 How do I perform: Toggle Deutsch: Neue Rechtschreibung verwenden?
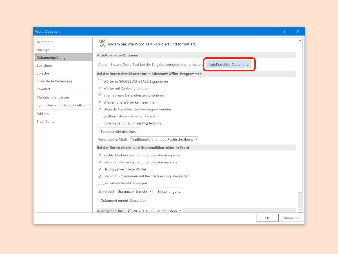[100, 109]
